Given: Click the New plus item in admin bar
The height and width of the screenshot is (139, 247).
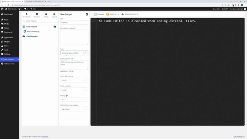Looking at the screenshot, I should click(x=33, y=9).
